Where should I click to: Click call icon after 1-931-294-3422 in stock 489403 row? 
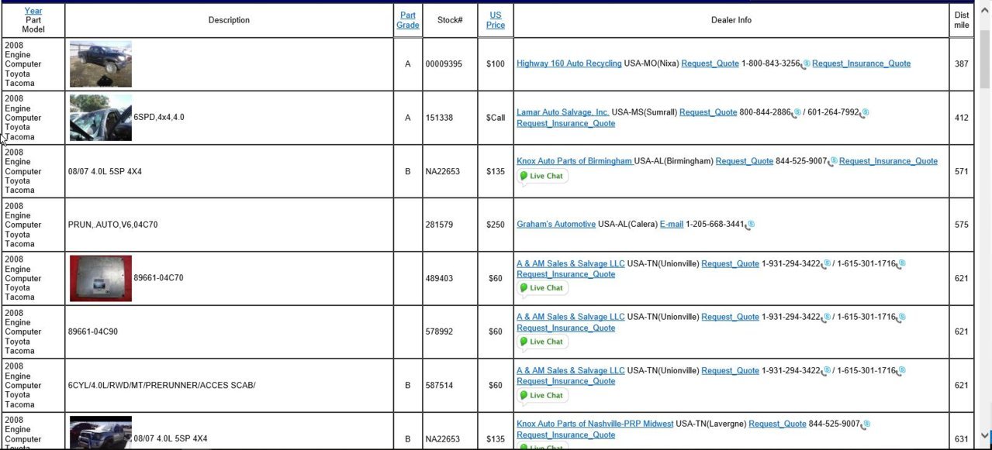click(x=825, y=264)
